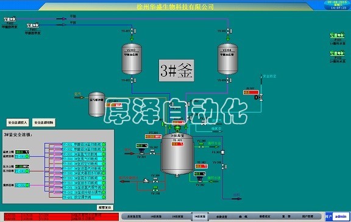Click the 报警复位 alarm reset button
This screenshot has height=222, width=351.
pyautogui.click(x=105, y=207)
